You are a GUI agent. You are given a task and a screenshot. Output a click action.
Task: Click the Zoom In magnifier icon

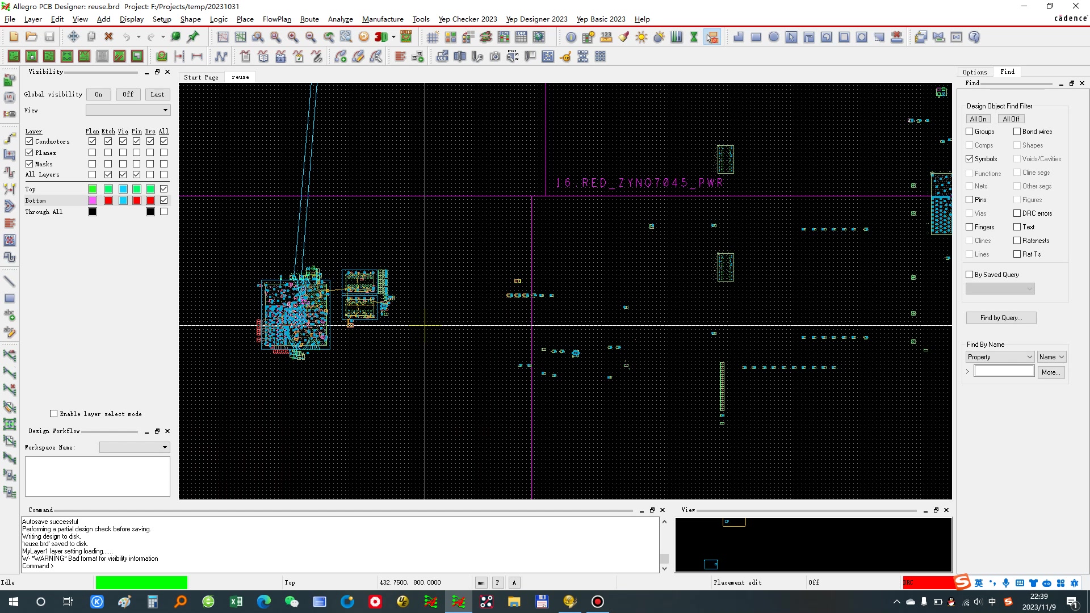click(293, 37)
